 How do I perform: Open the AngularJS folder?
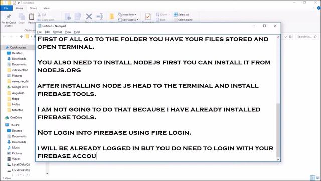point(18,93)
